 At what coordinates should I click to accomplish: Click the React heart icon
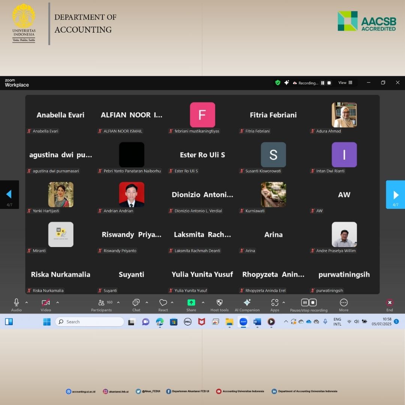point(163,303)
